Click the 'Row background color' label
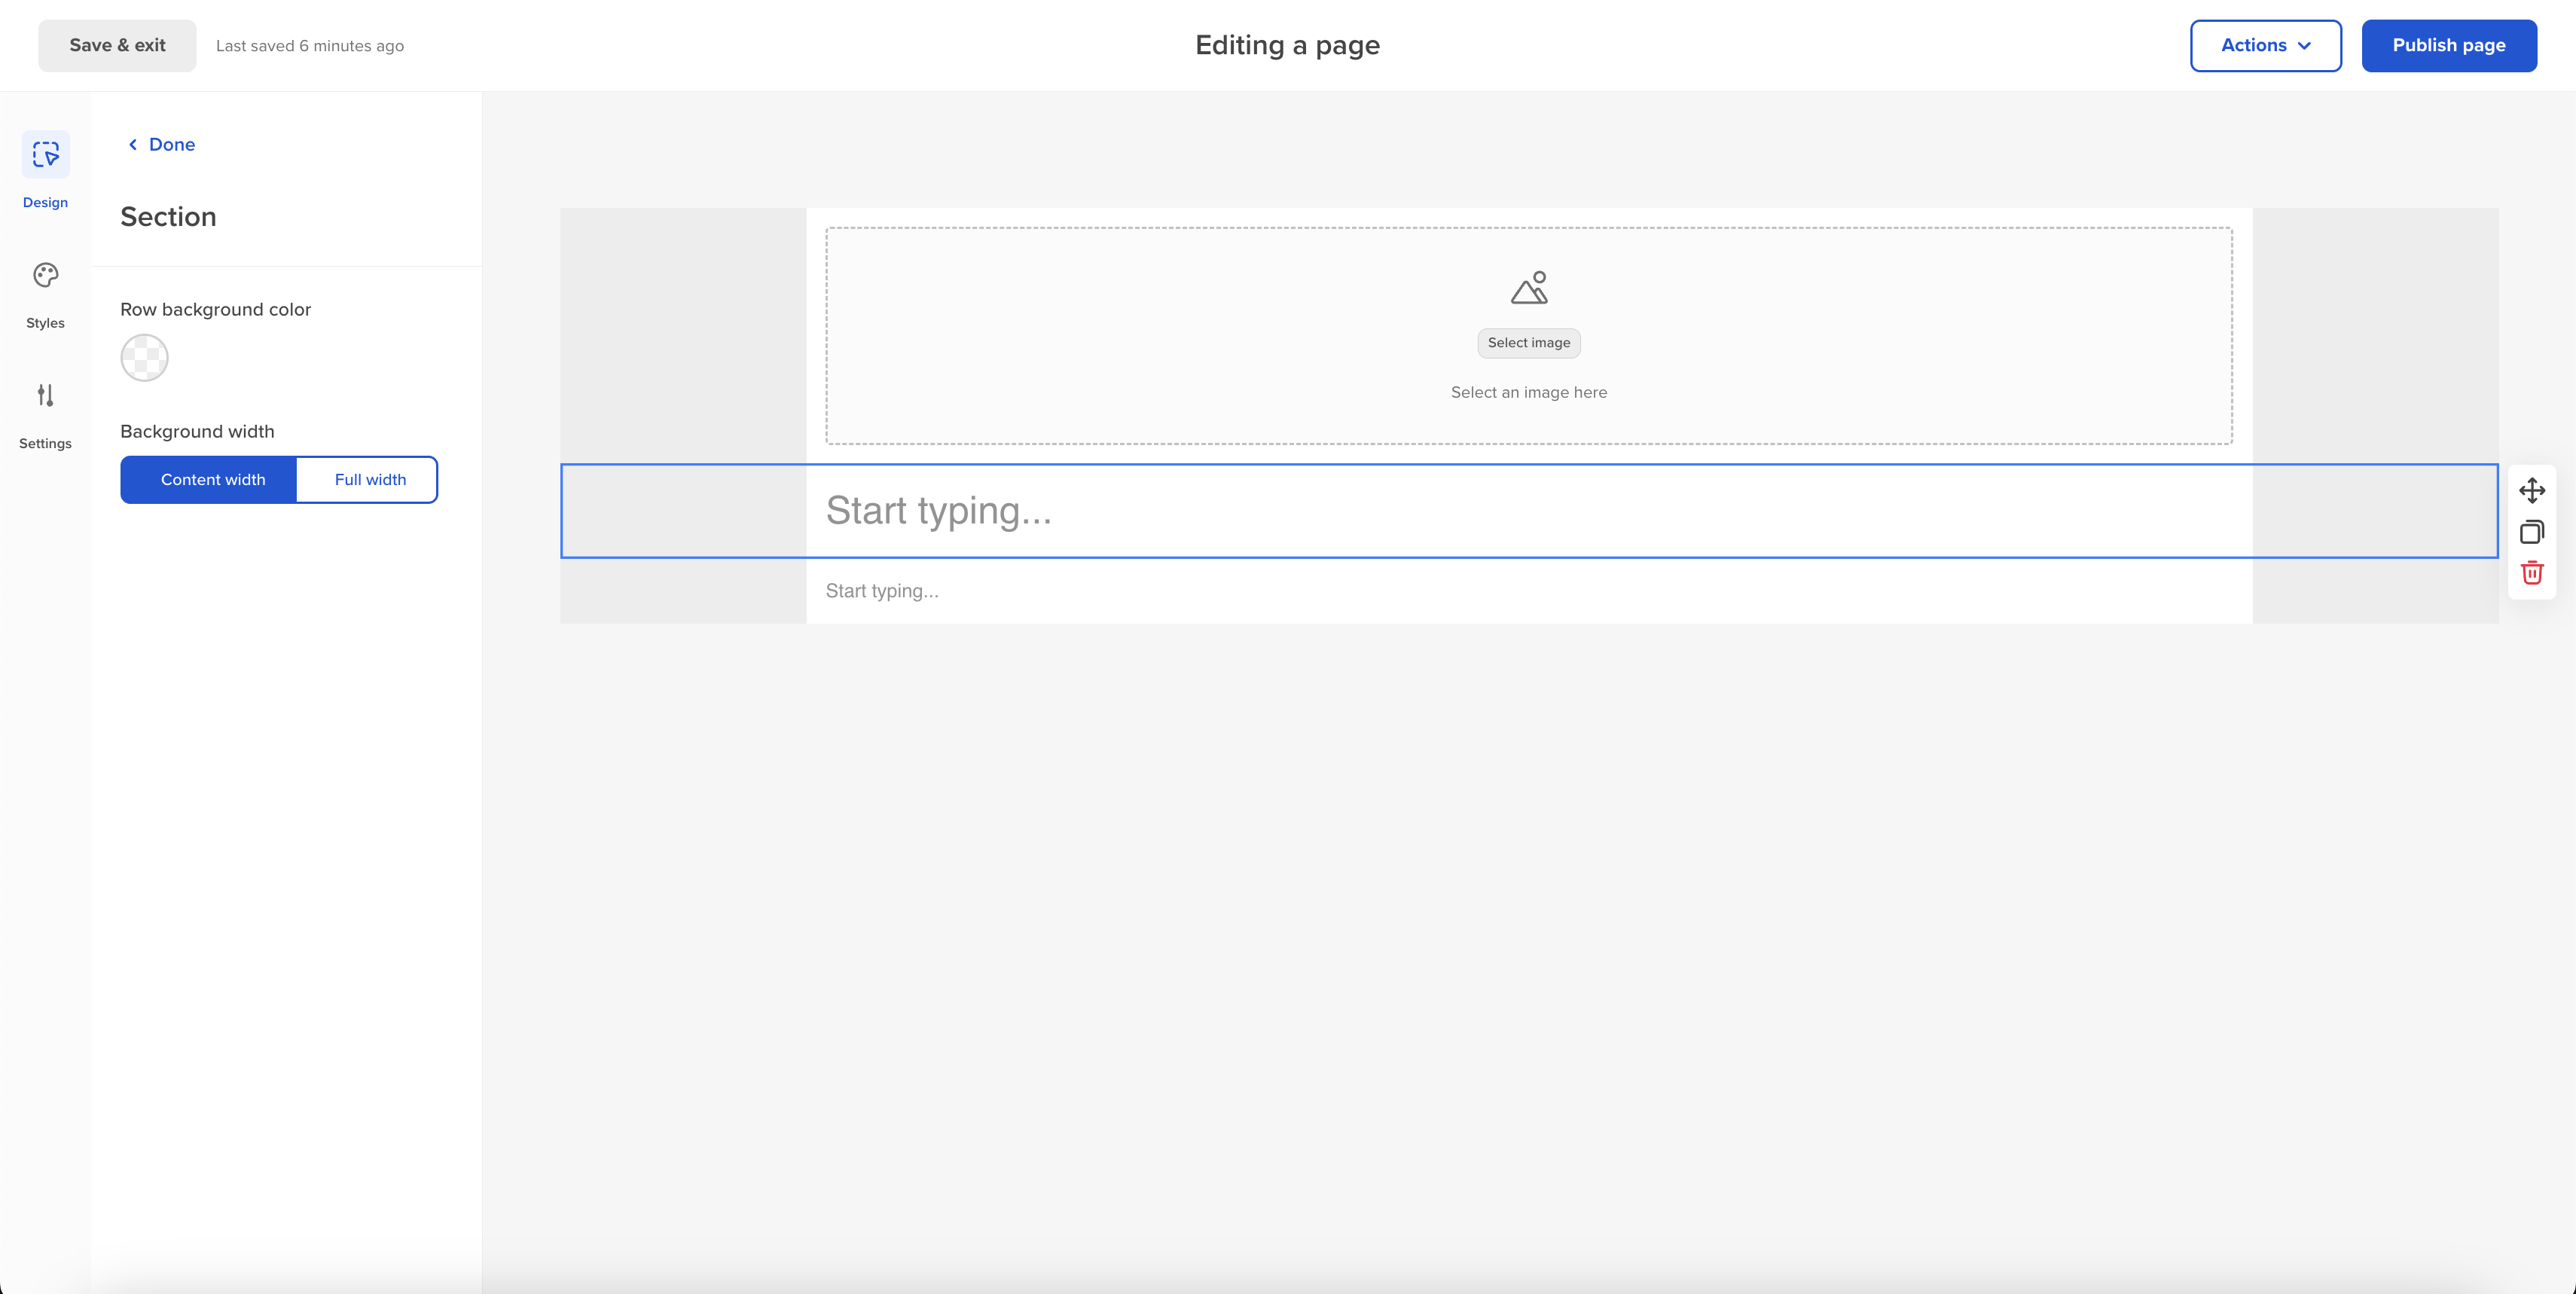2576x1294 pixels. [x=215, y=310]
